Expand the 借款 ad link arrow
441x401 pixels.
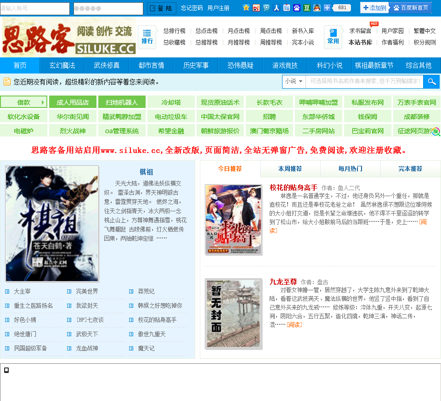coord(43,102)
